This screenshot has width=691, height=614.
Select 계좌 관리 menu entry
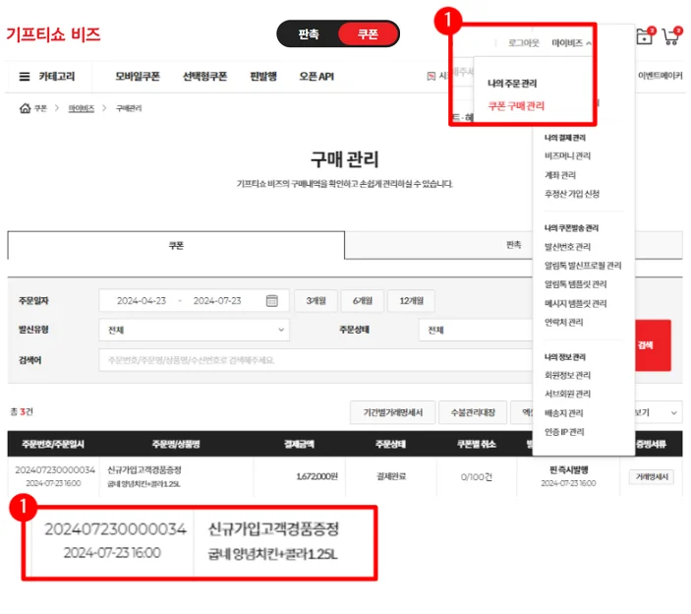pyautogui.click(x=560, y=175)
